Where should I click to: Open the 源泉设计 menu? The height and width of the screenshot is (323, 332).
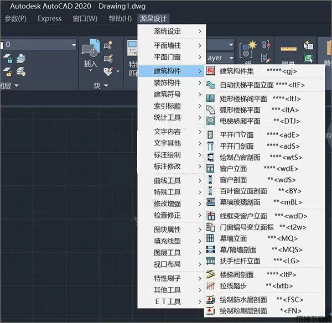(x=153, y=18)
